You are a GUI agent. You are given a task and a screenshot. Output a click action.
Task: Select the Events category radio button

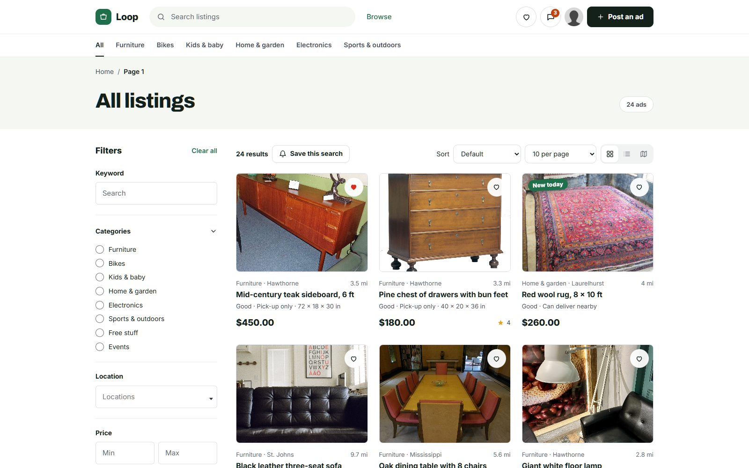point(100,347)
